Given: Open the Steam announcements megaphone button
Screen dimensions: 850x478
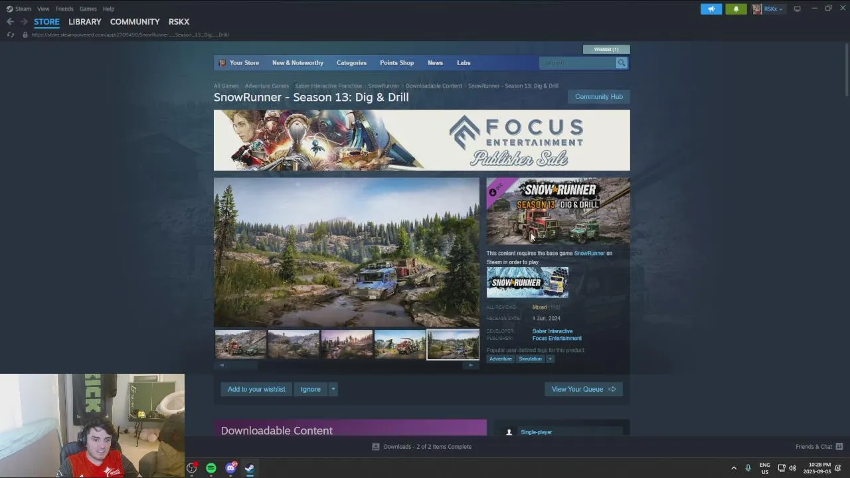Looking at the screenshot, I should tap(711, 9).
